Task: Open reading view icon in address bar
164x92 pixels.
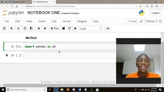Action: point(136,6)
